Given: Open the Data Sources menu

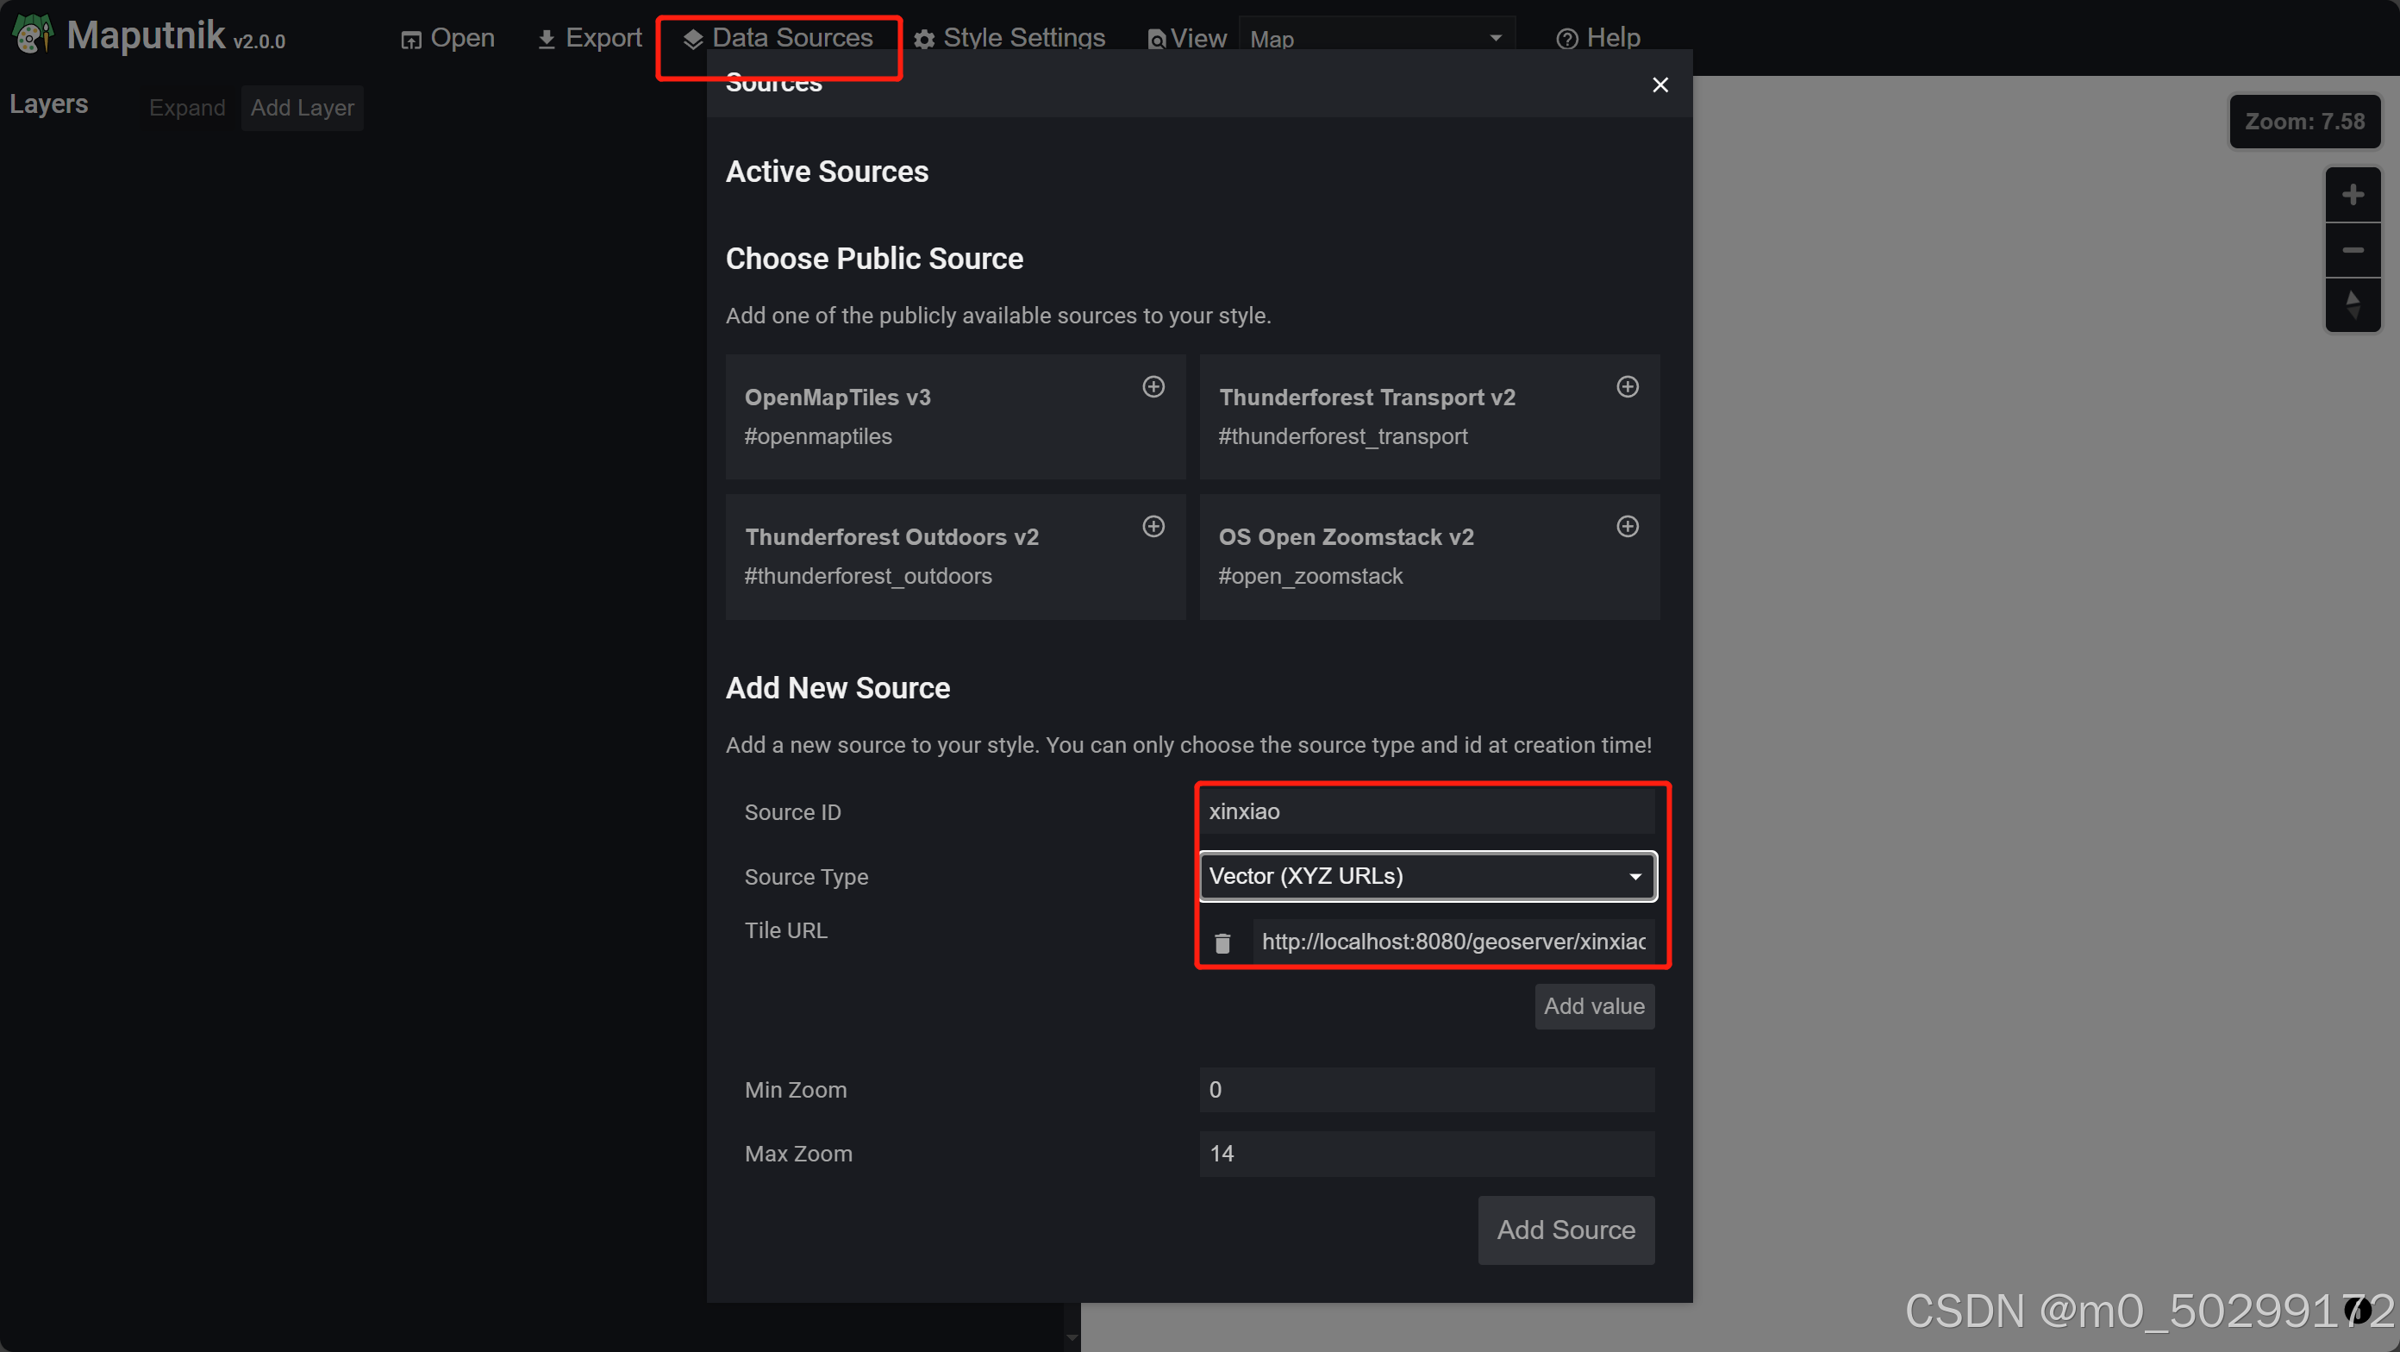Looking at the screenshot, I should pos(778,38).
